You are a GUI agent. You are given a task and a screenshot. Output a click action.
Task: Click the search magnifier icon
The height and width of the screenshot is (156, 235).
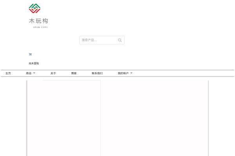120,40
